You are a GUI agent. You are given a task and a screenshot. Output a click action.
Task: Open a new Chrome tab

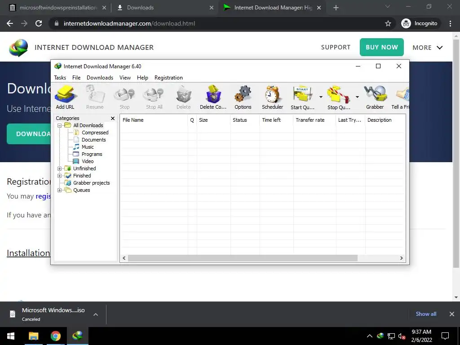tap(336, 8)
